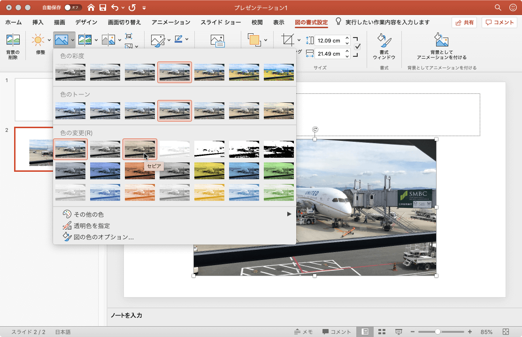Click the コメント button at top right

coord(499,23)
